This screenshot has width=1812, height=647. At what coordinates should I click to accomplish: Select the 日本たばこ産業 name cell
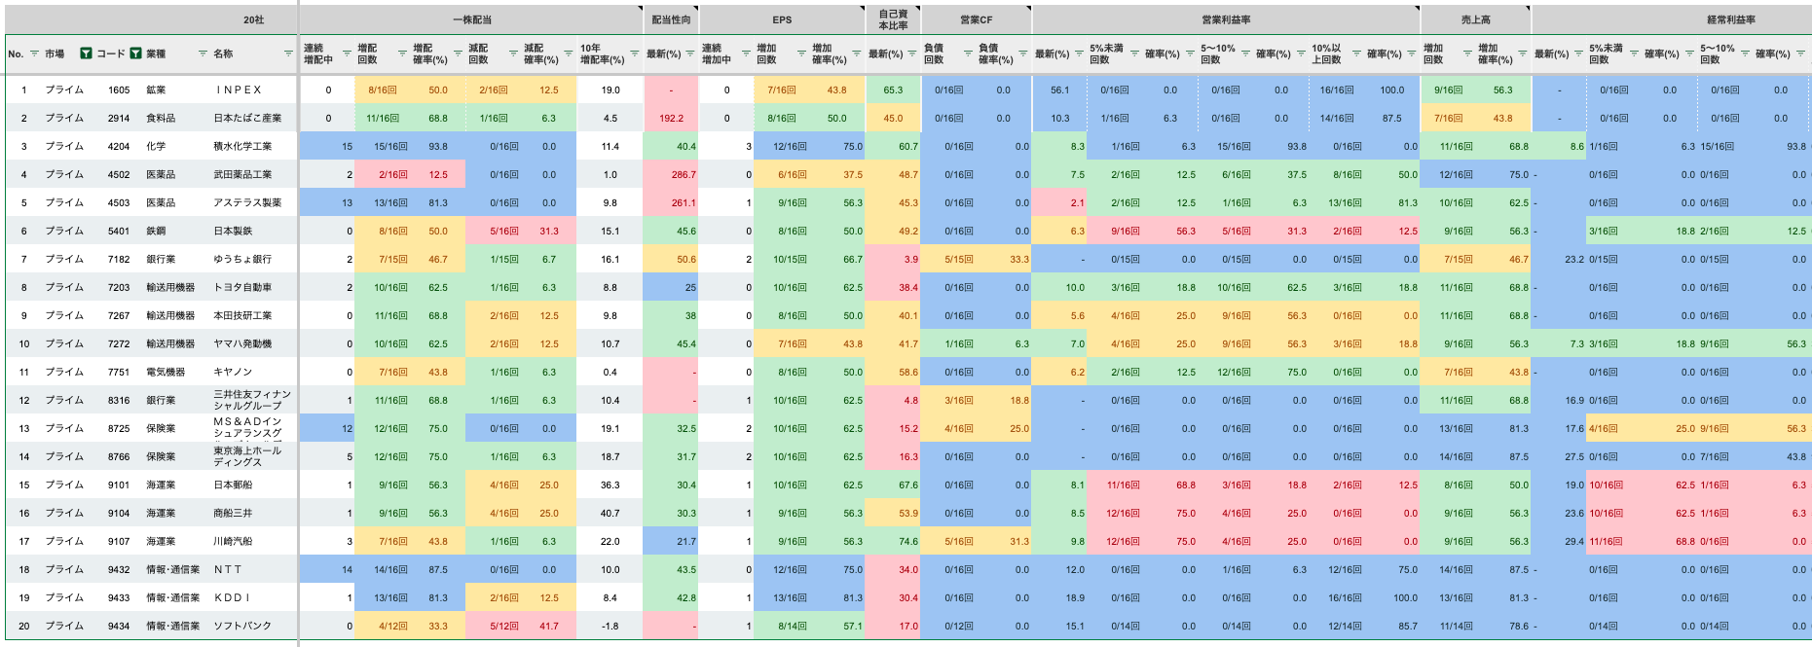(x=253, y=118)
